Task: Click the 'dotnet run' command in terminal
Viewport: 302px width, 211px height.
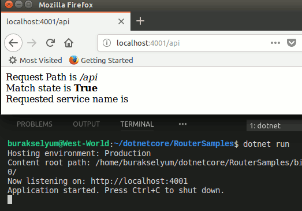Action: click(x=266, y=144)
